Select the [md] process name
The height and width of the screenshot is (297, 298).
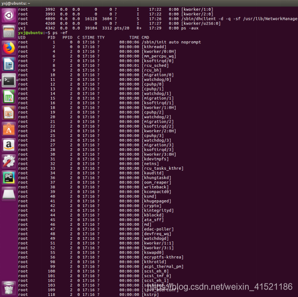pos(147,224)
